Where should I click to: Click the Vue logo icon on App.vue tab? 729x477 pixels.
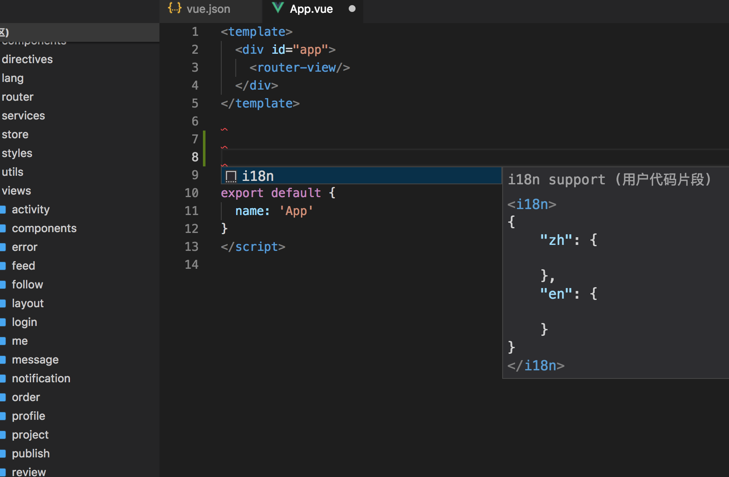pyautogui.click(x=278, y=8)
